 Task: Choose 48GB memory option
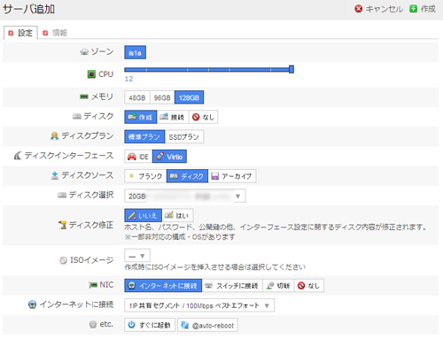tap(137, 97)
